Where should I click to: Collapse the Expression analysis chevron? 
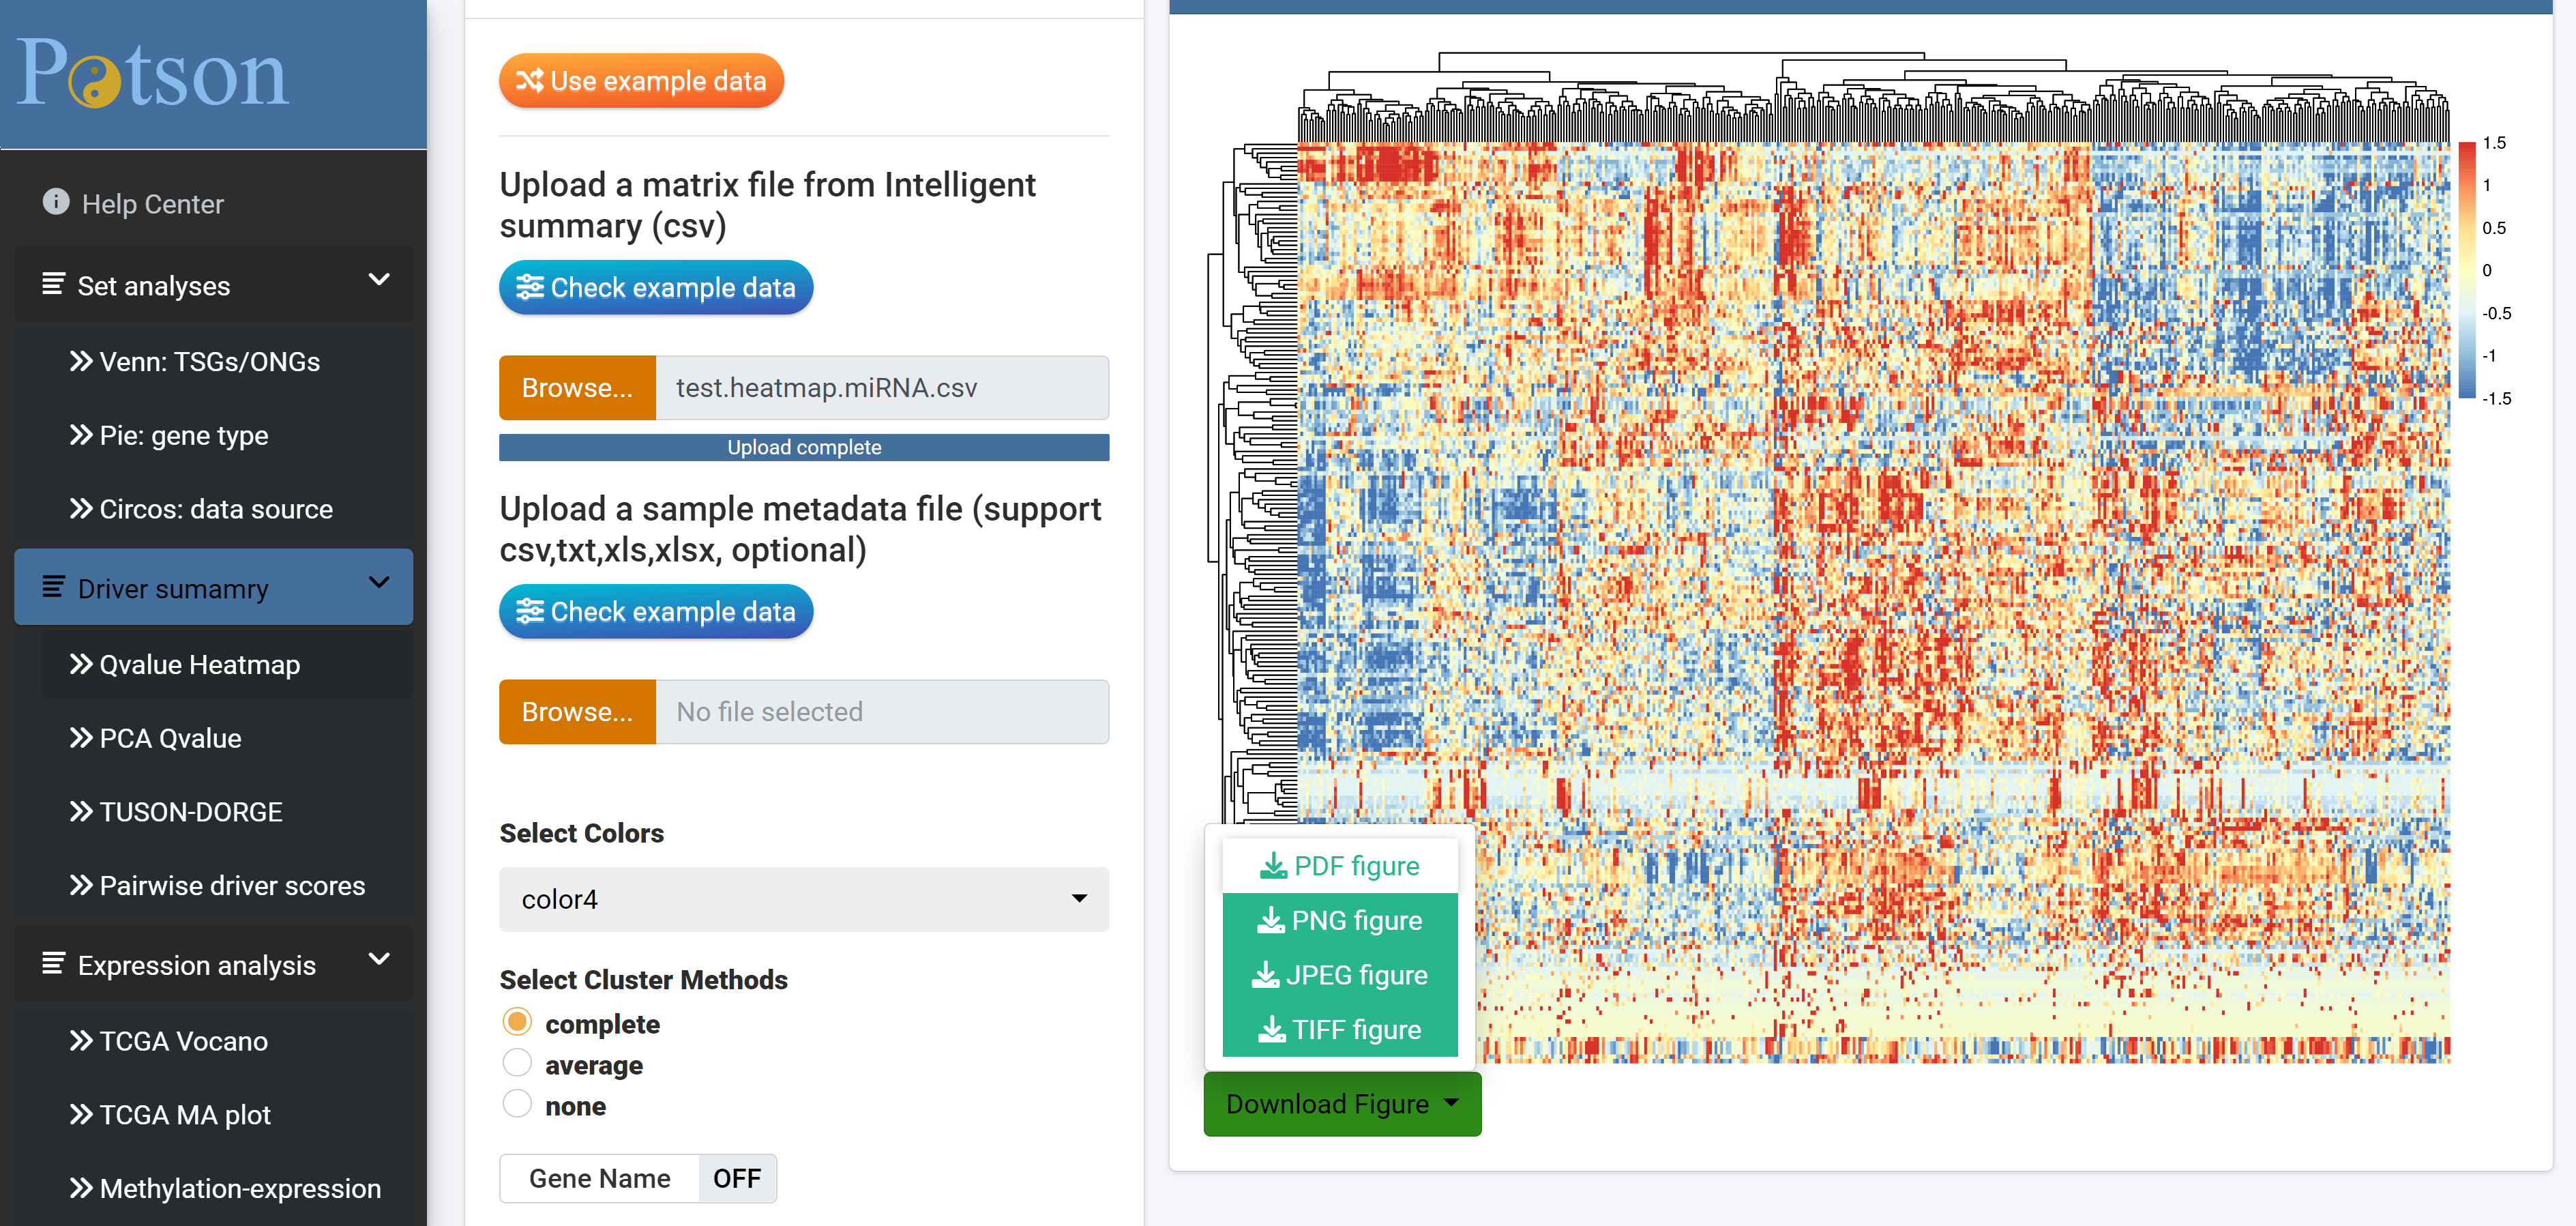(x=379, y=959)
